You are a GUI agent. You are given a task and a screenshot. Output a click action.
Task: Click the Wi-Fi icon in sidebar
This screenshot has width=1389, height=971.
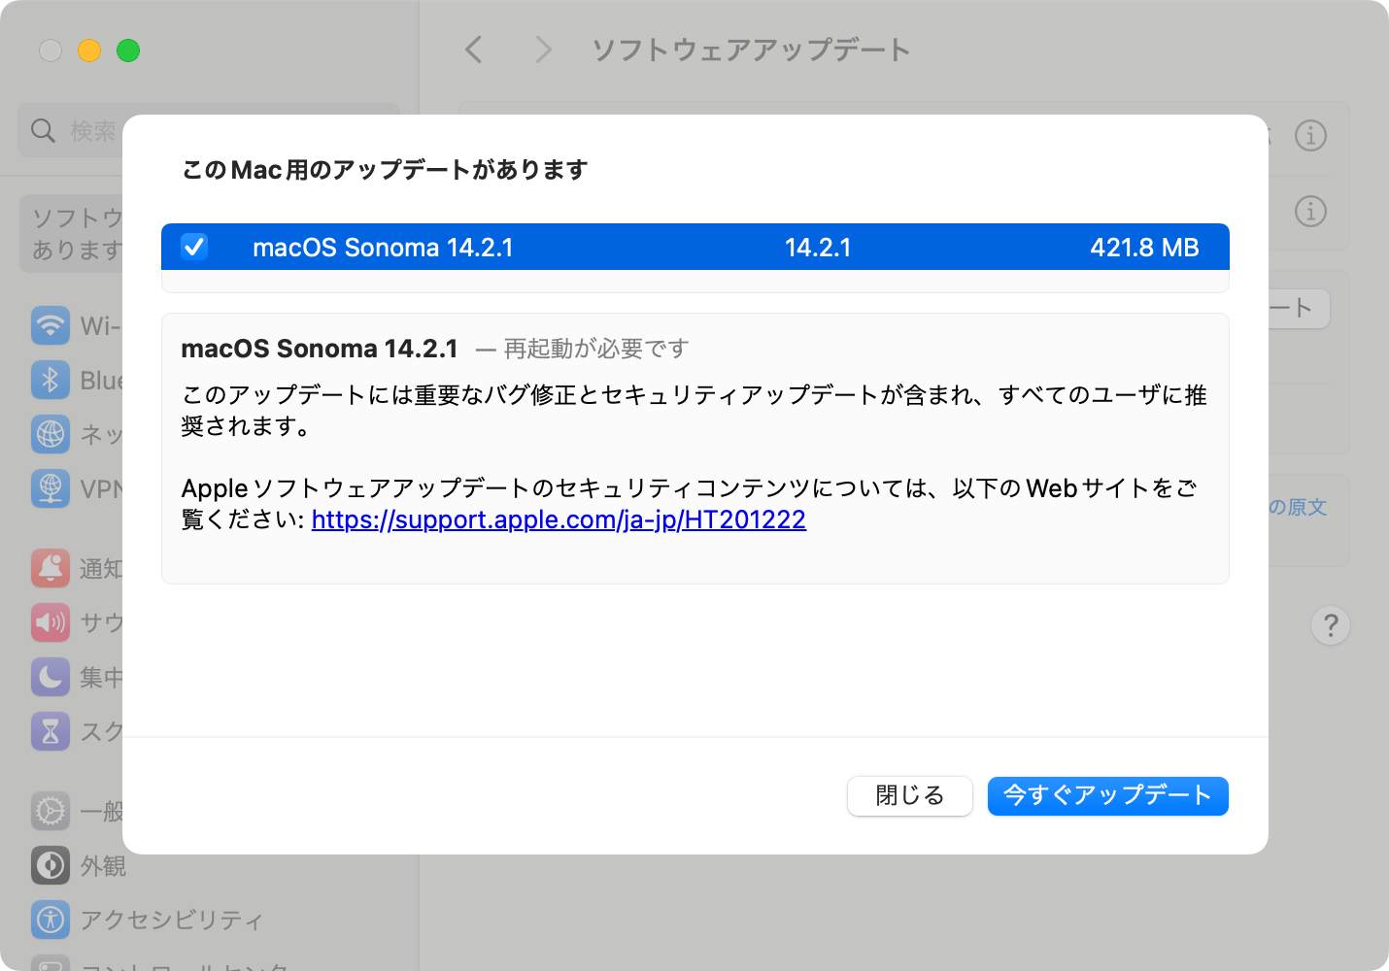[51, 325]
